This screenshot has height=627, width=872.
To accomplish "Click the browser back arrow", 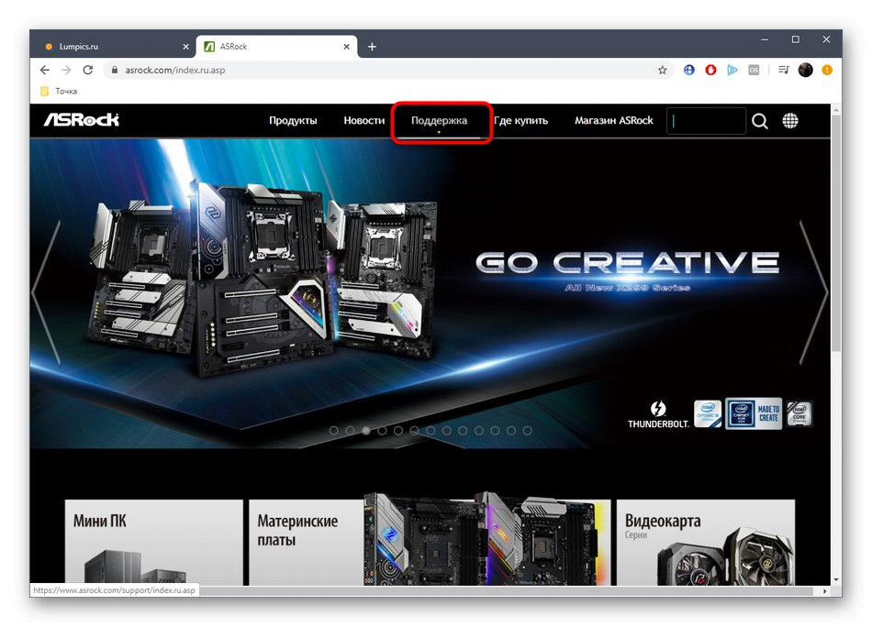I will click(45, 70).
